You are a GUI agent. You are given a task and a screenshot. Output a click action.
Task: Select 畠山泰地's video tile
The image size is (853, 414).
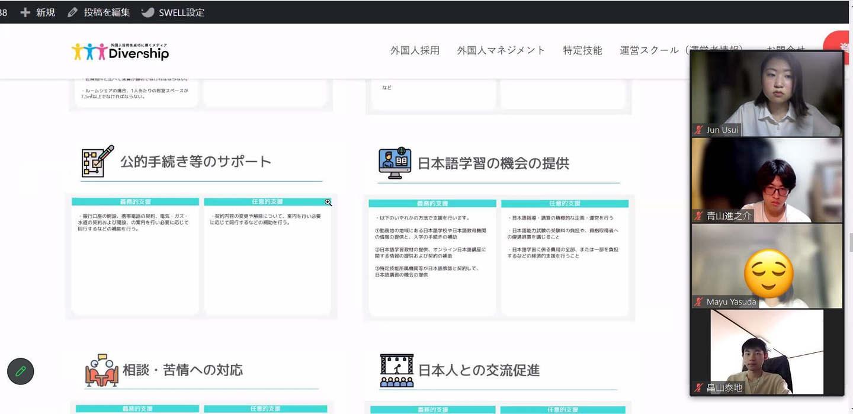(767, 352)
